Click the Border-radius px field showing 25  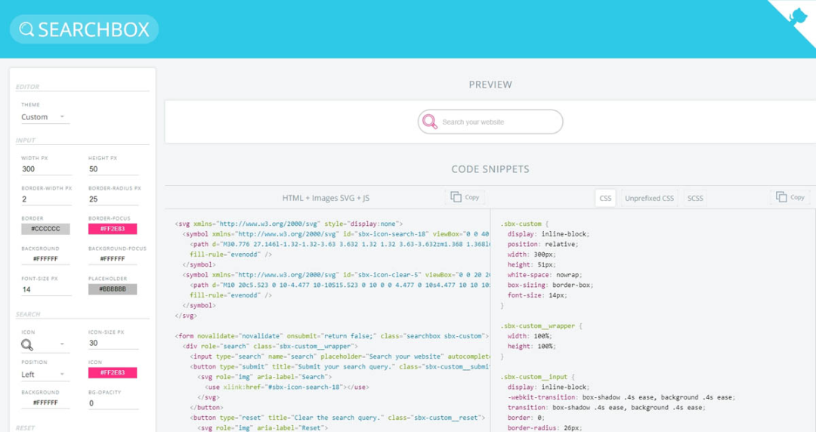click(x=113, y=199)
